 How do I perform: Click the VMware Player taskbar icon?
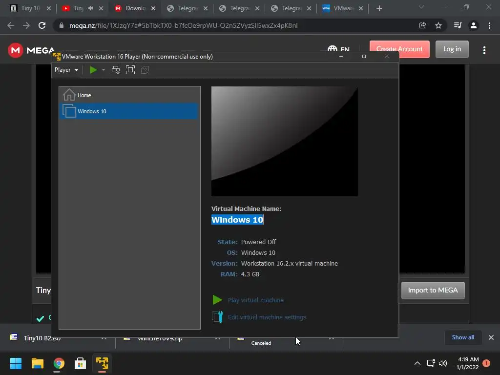tap(102, 363)
